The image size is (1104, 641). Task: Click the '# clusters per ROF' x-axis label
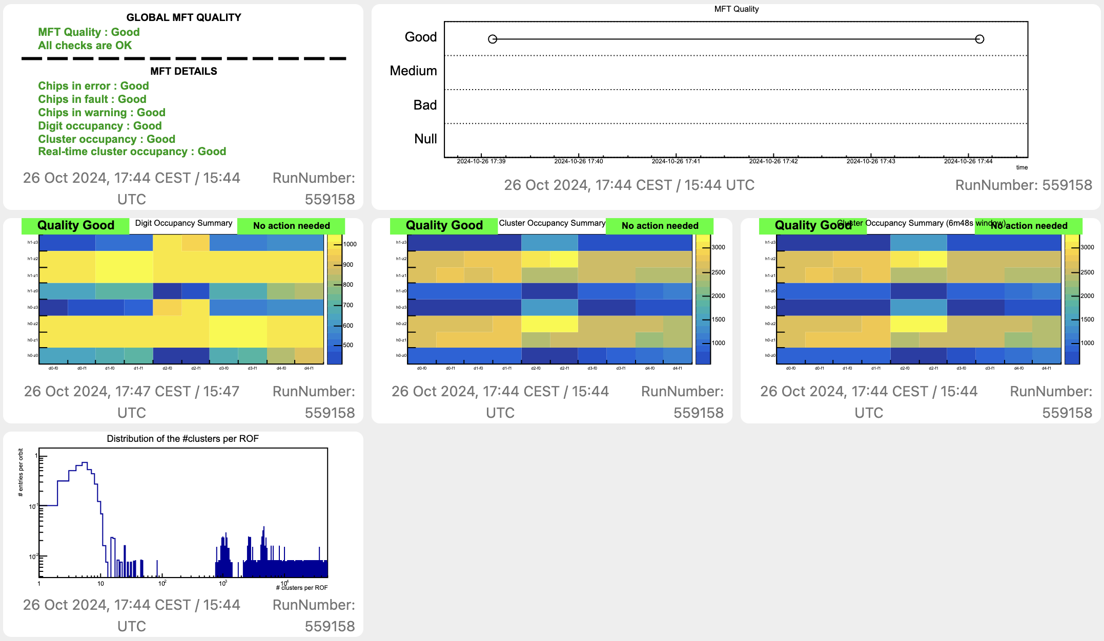point(302,588)
